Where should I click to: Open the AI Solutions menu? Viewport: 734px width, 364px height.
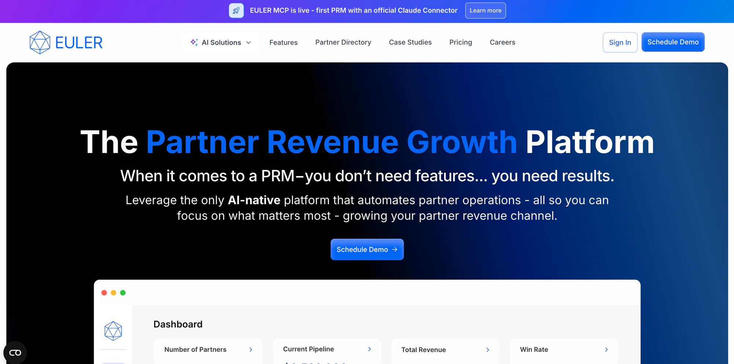click(x=221, y=43)
